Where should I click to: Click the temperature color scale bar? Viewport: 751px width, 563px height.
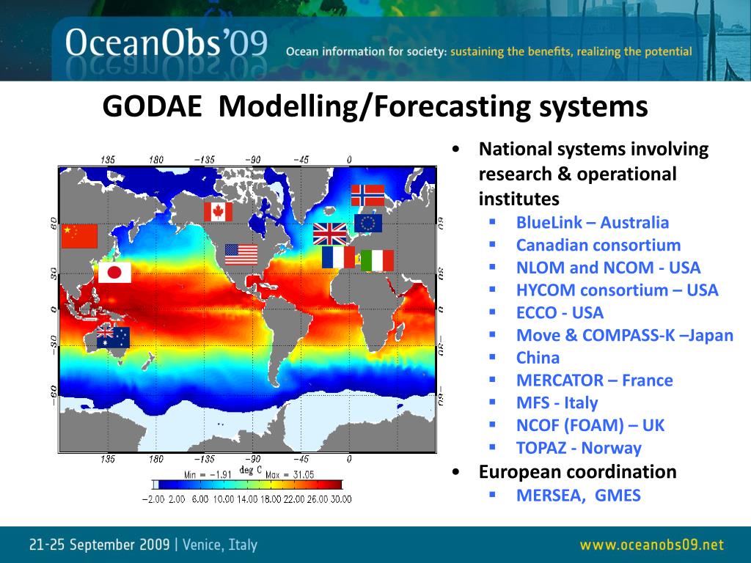[x=248, y=485]
